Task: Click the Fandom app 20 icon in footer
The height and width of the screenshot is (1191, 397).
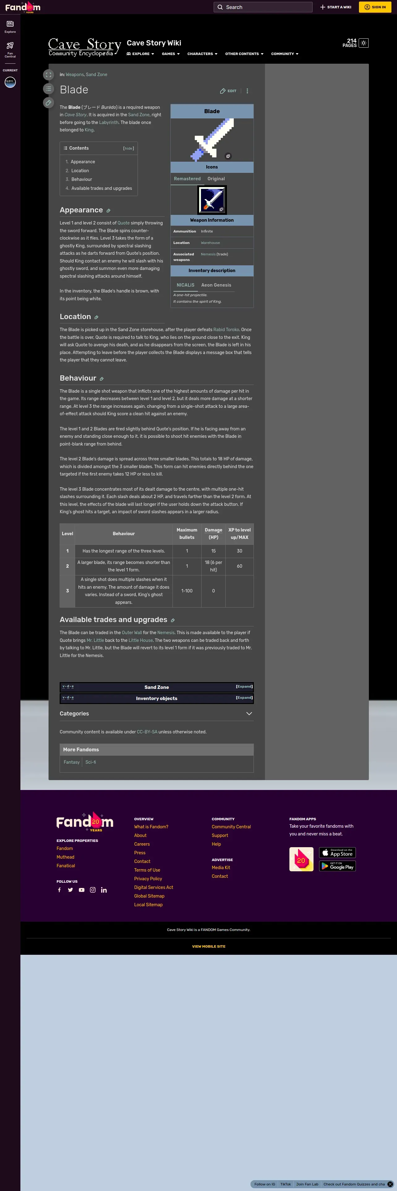Action: pos(301,859)
